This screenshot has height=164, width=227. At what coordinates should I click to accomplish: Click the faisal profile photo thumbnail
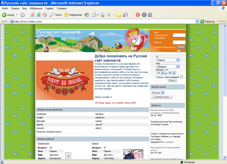[x=133, y=154]
